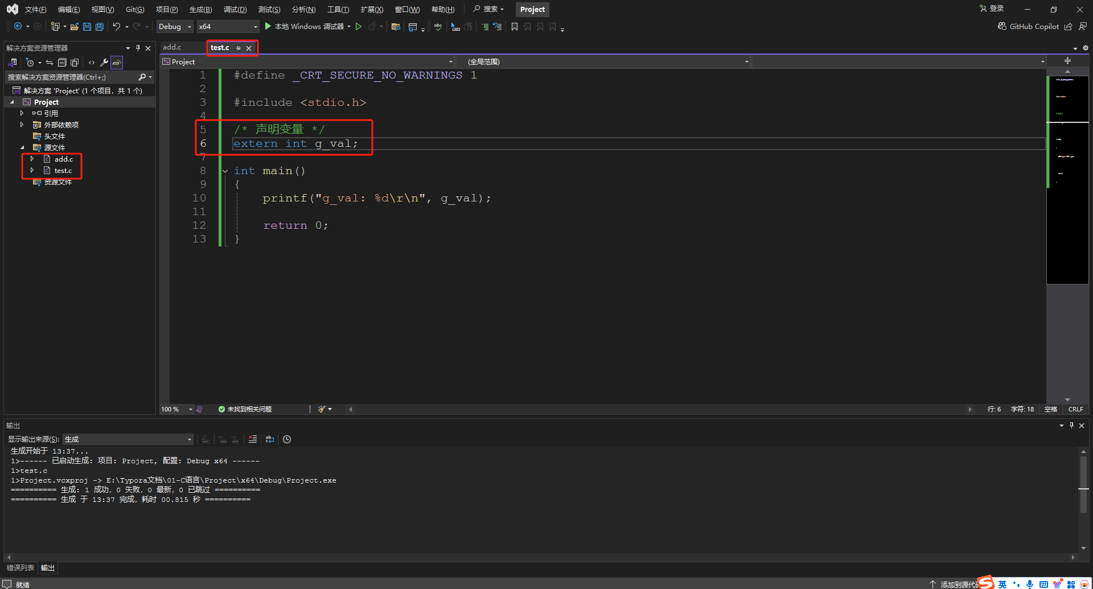Click the Share icon beside GitHub Copilot
The height and width of the screenshot is (589, 1093).
[x=1069, y=26]
